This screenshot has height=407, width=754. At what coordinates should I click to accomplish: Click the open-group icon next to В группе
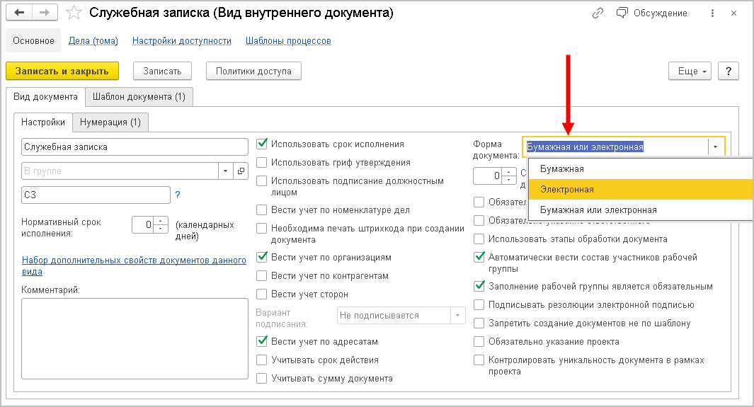241,171
